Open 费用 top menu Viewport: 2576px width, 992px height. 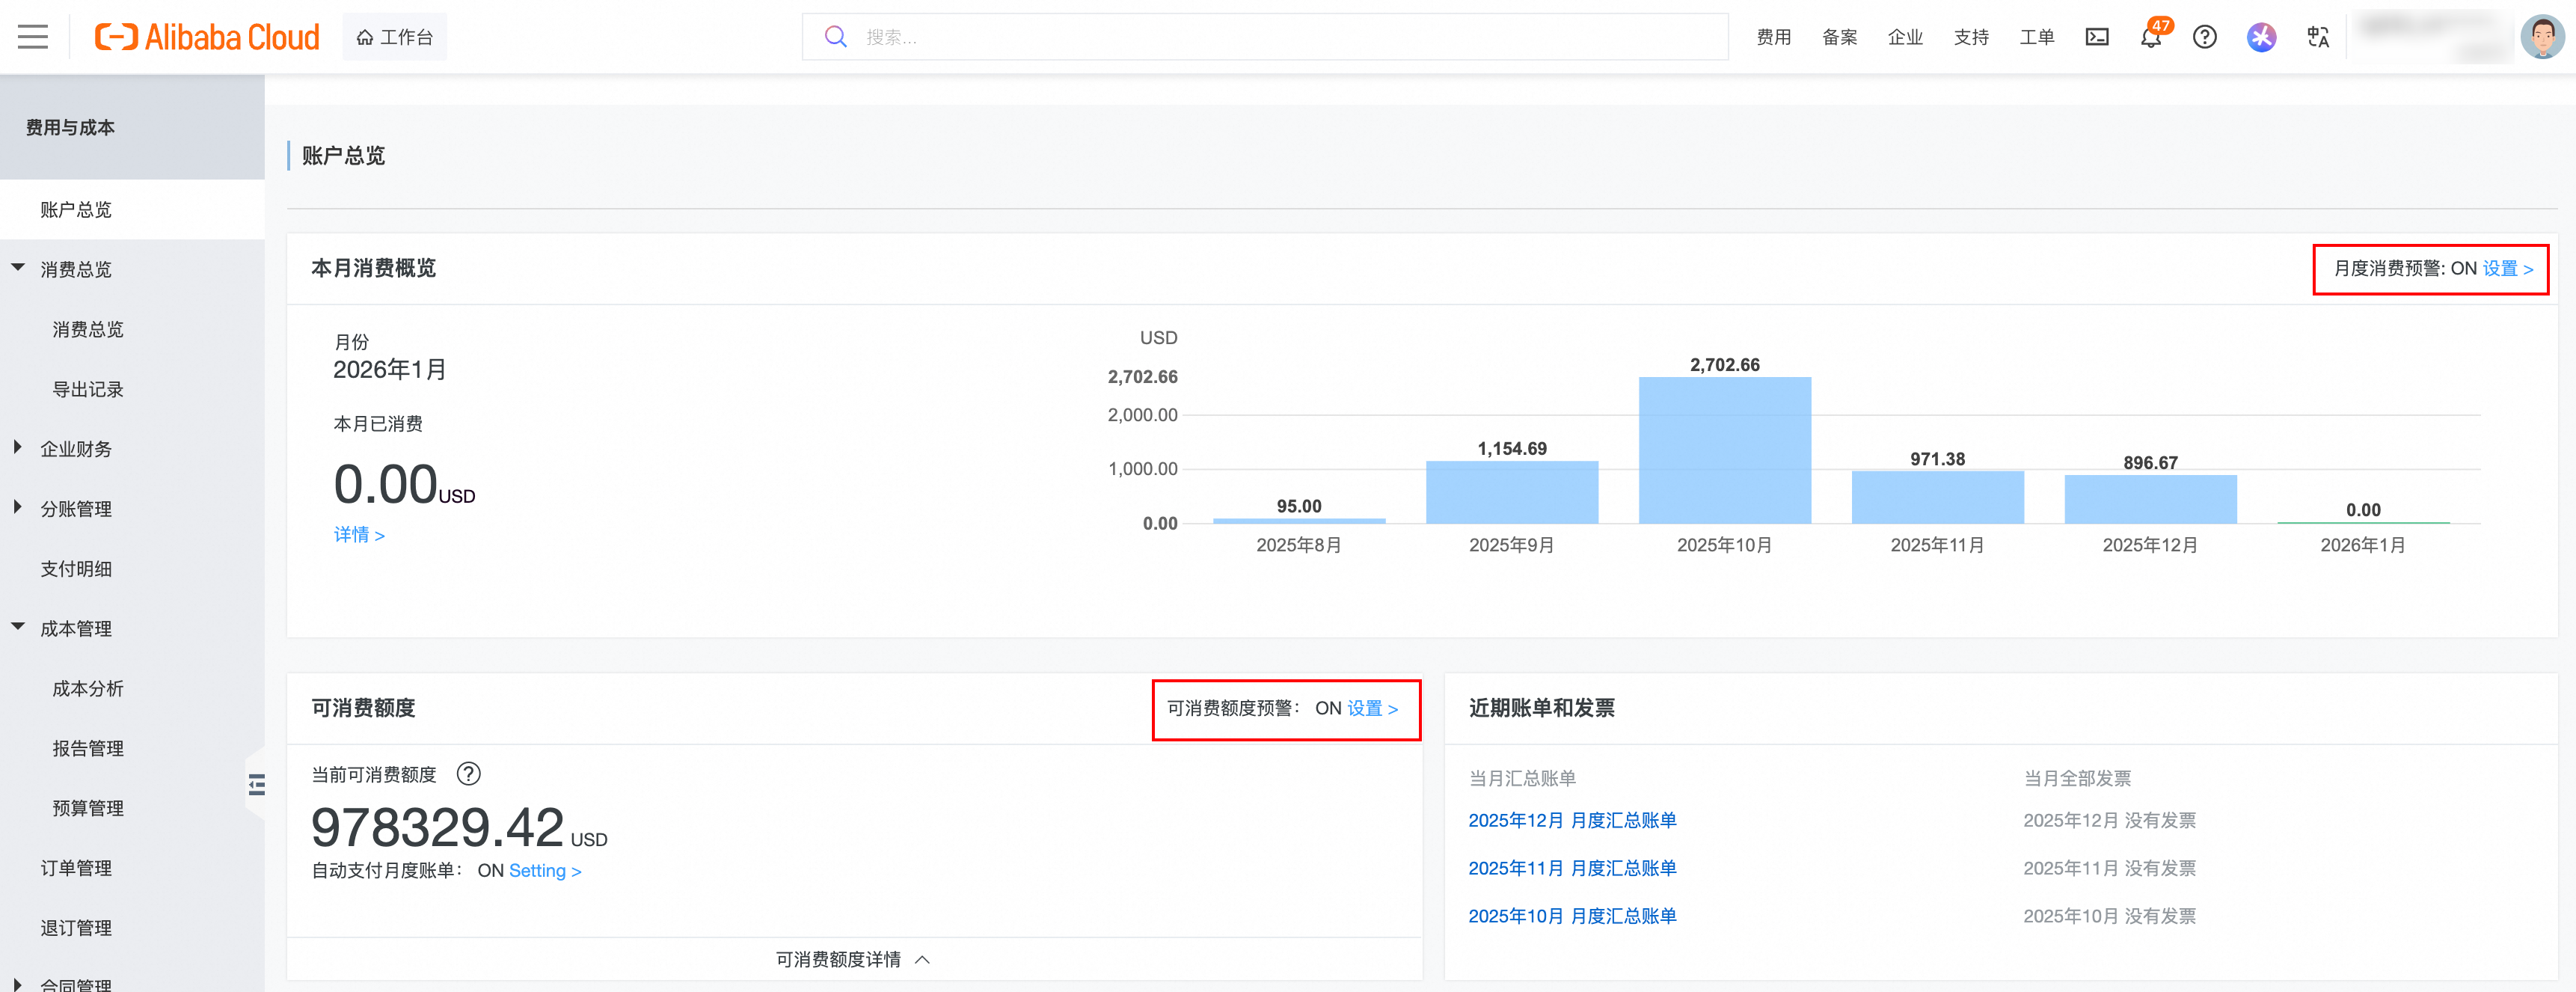pos(1773,37)
